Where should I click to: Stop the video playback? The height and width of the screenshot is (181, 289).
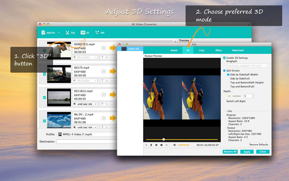pos(161,145)
